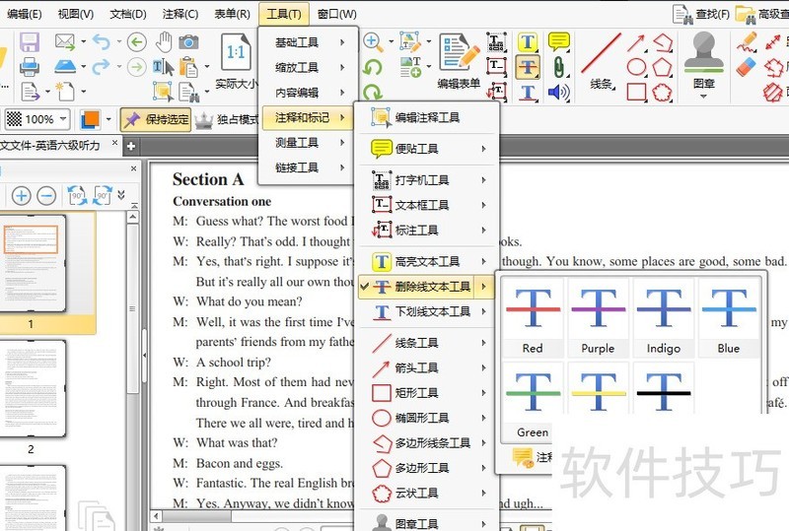Choose typewriter tool (打字机工具) menu entry
The height and width of the screenshot is (531, 789).
coord(427,180)
